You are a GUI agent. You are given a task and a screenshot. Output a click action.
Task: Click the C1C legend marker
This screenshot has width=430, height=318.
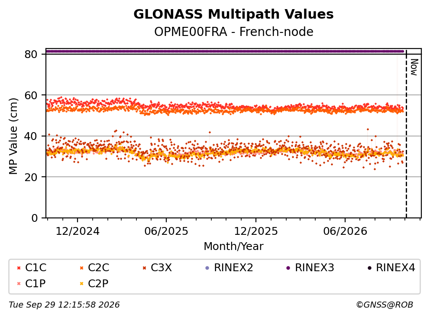[19, 268]
